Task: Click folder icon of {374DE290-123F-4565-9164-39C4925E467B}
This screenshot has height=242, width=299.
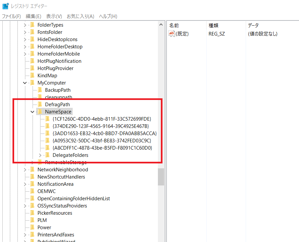Action: [x=47, y=126]
